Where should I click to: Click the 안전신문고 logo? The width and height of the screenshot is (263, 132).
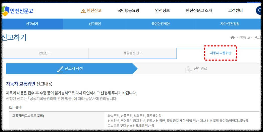[x=17, y=11]
